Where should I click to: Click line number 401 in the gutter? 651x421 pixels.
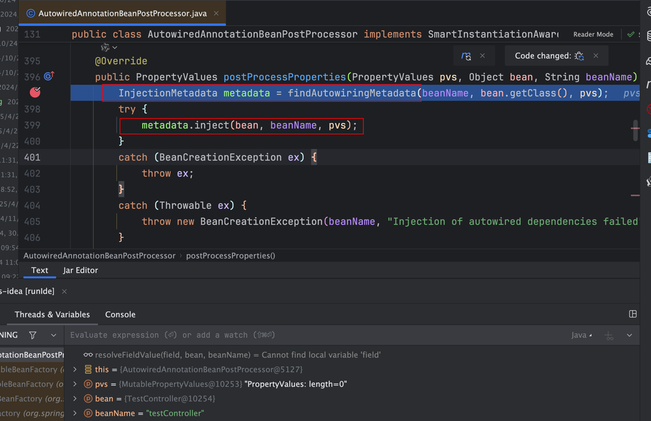[32, 157]
